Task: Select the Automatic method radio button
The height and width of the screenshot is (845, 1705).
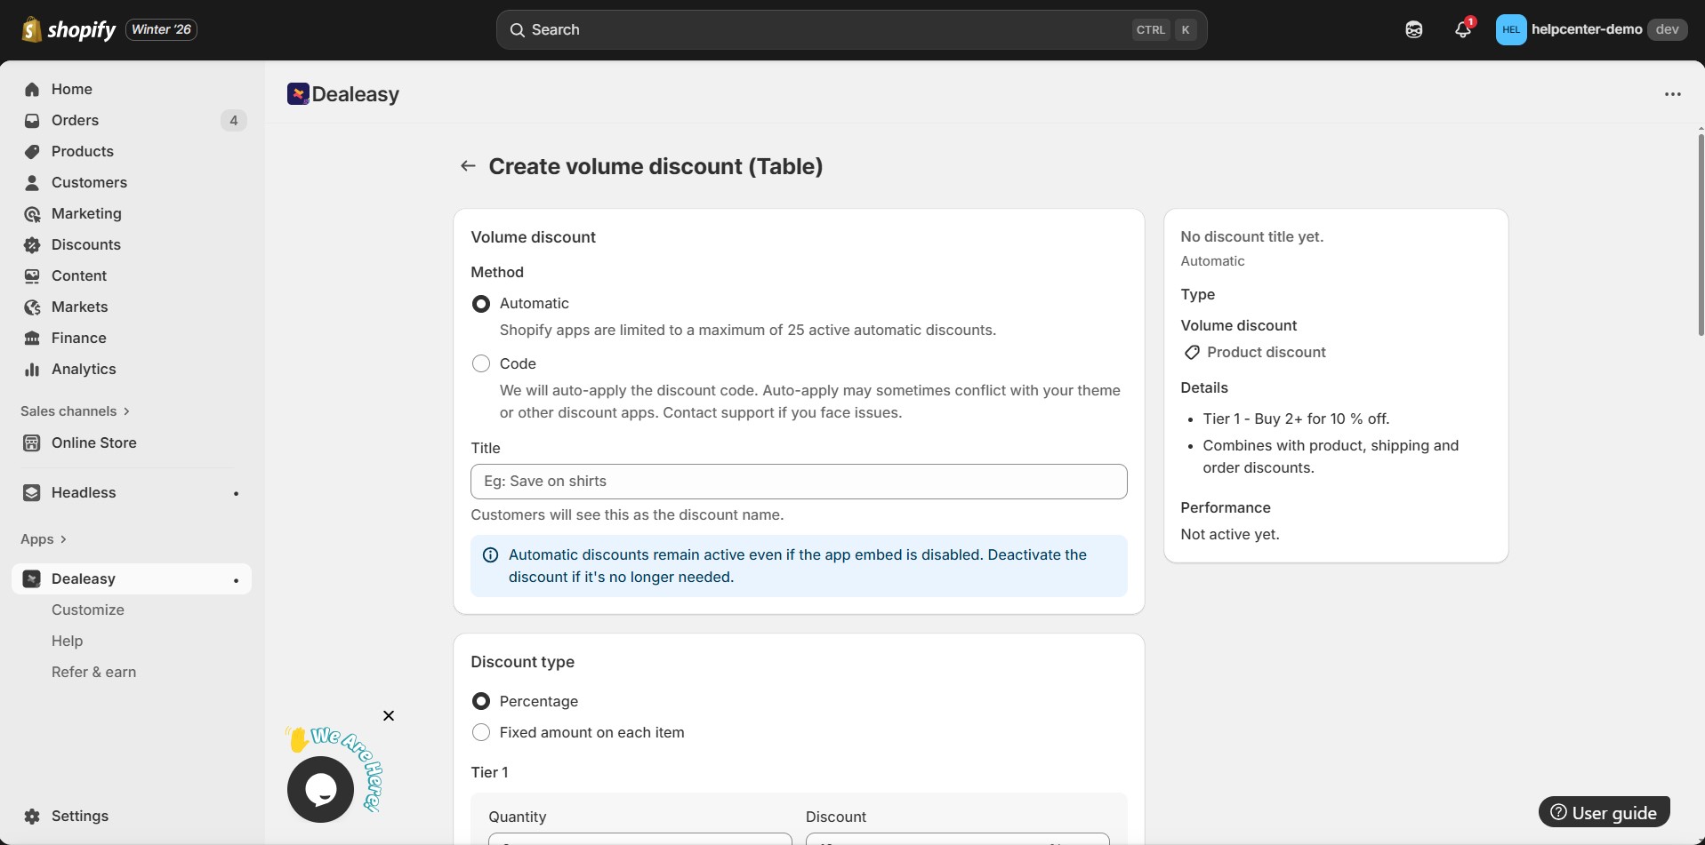Action: (x=481, y=304)
